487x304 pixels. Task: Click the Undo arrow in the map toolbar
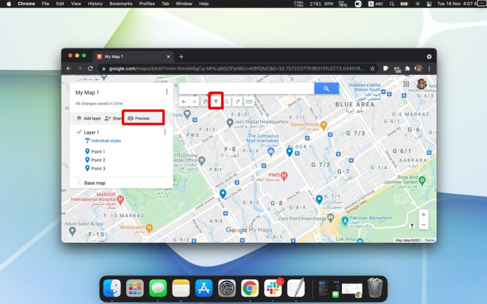184,101
